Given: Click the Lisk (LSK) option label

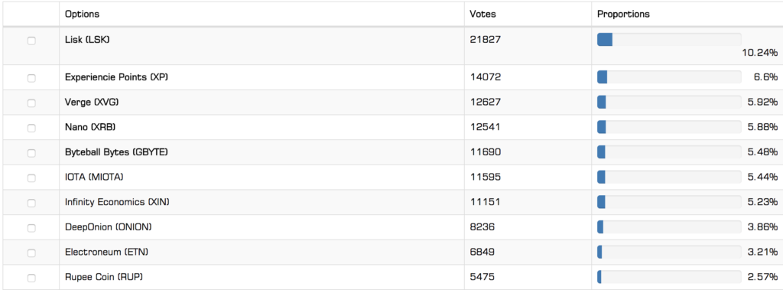Looking at the screenshot, I should 87,40.
